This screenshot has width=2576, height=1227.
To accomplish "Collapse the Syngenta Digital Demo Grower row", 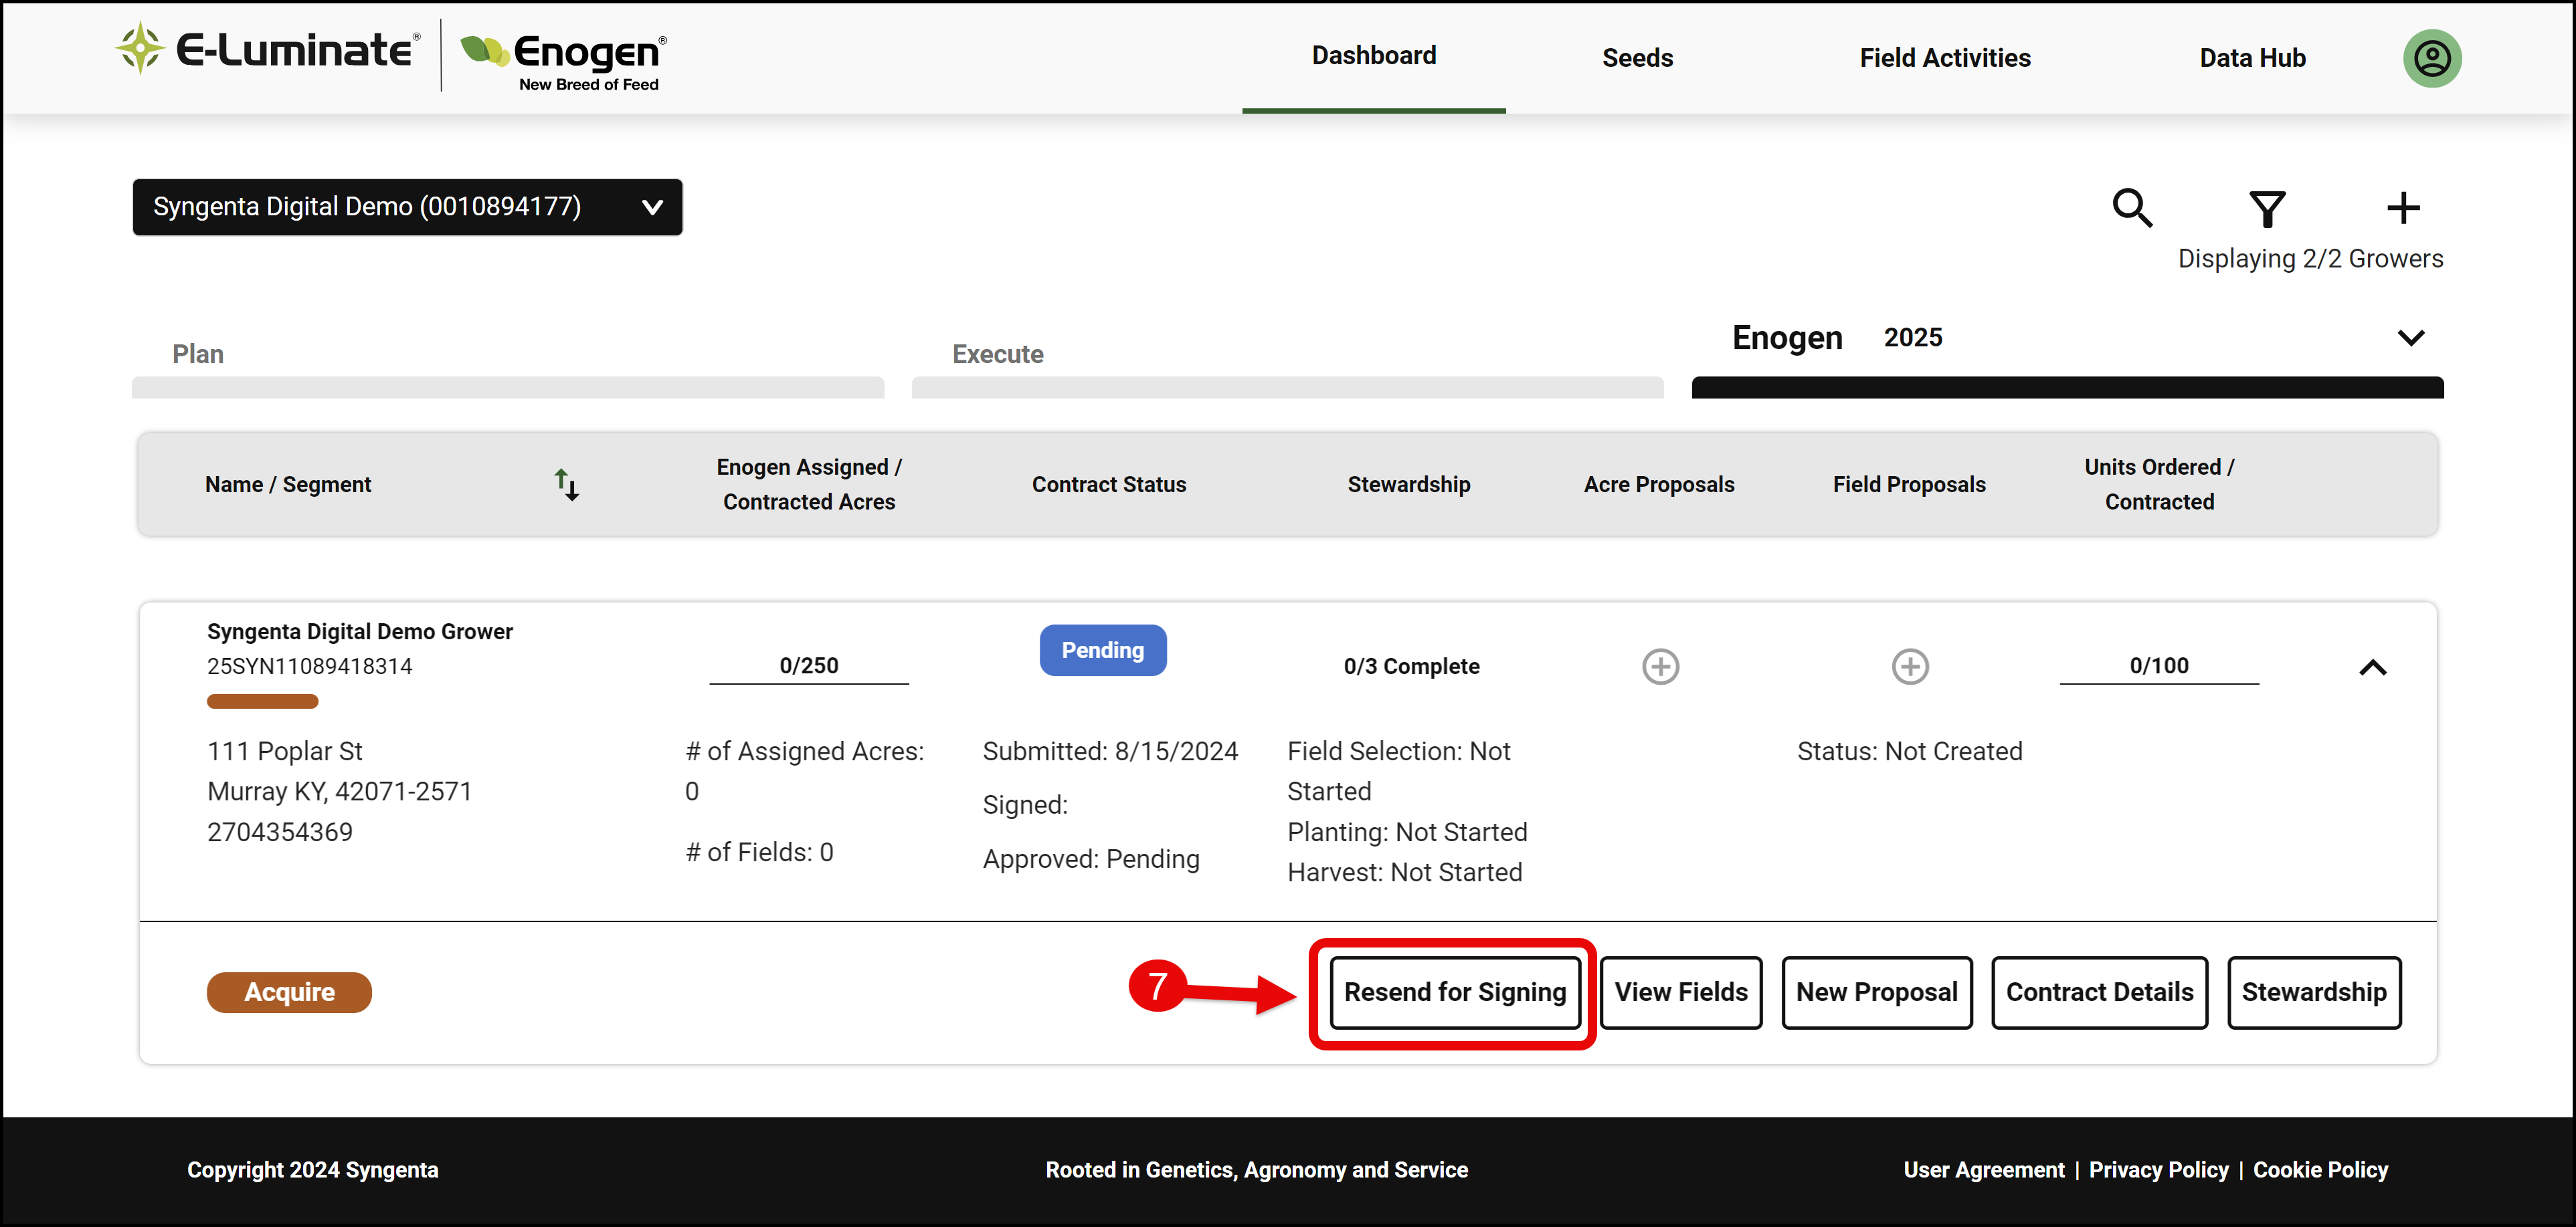I will (2373, 667).
